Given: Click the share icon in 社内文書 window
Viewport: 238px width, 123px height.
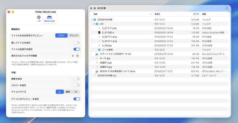Looking at the screenshot, I should (227, 8).
